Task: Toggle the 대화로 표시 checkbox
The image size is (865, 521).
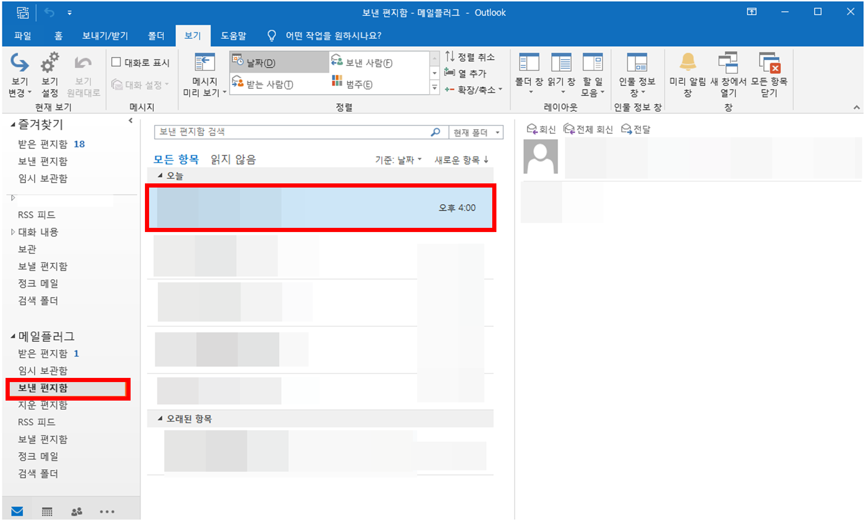Action: click(x=116, y=62)
